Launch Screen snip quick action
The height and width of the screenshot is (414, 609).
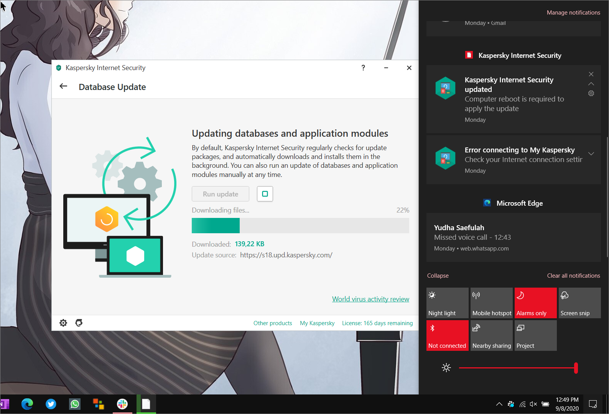[579, 303]
